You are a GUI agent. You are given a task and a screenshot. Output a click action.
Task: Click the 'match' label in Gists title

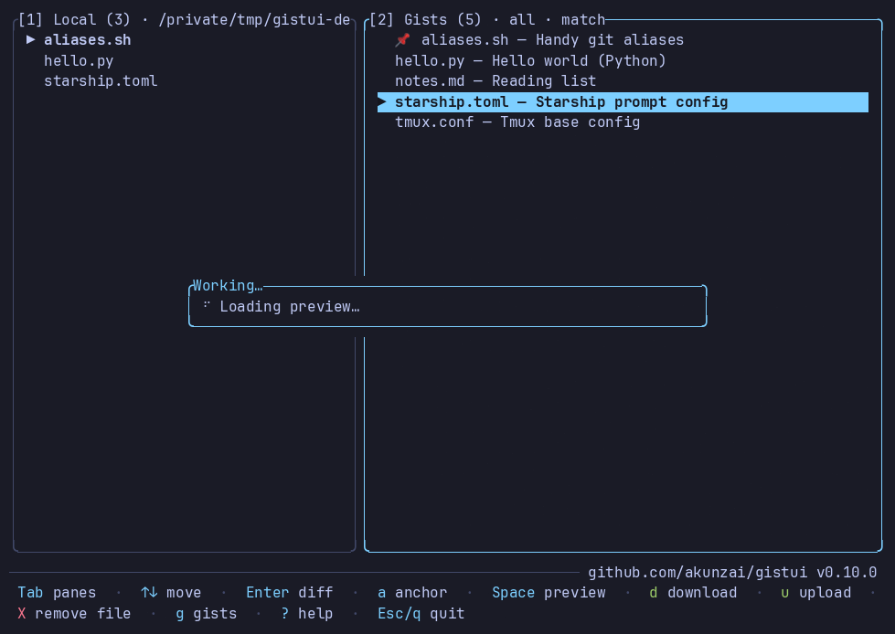pyautogui.click(x=582, y=19)
